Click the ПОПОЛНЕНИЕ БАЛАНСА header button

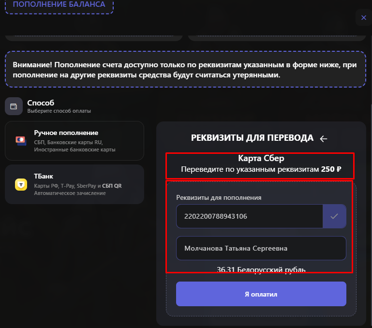(x=59, y=5)
